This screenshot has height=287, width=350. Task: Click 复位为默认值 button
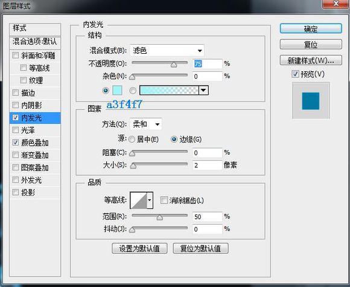click(x=201, y=248)
